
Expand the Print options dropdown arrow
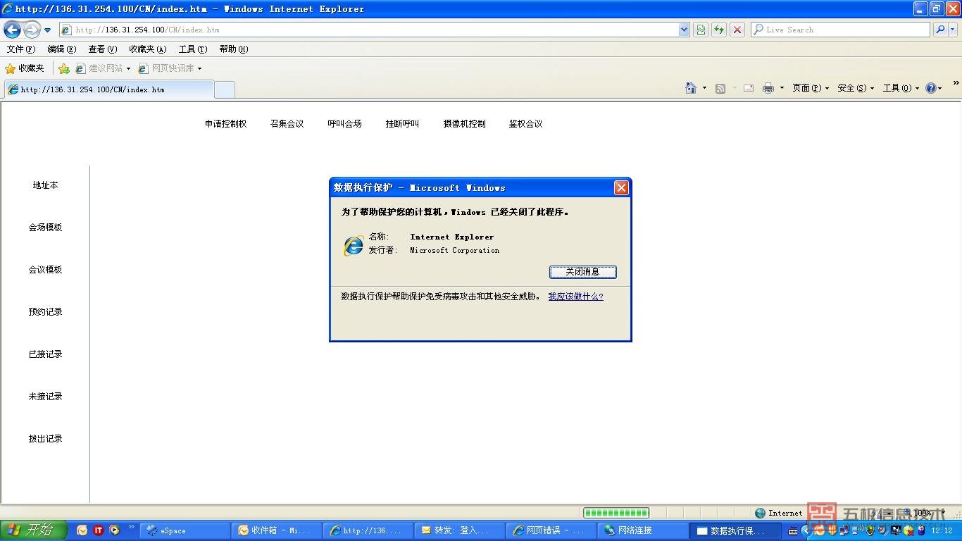coord(782,88)
